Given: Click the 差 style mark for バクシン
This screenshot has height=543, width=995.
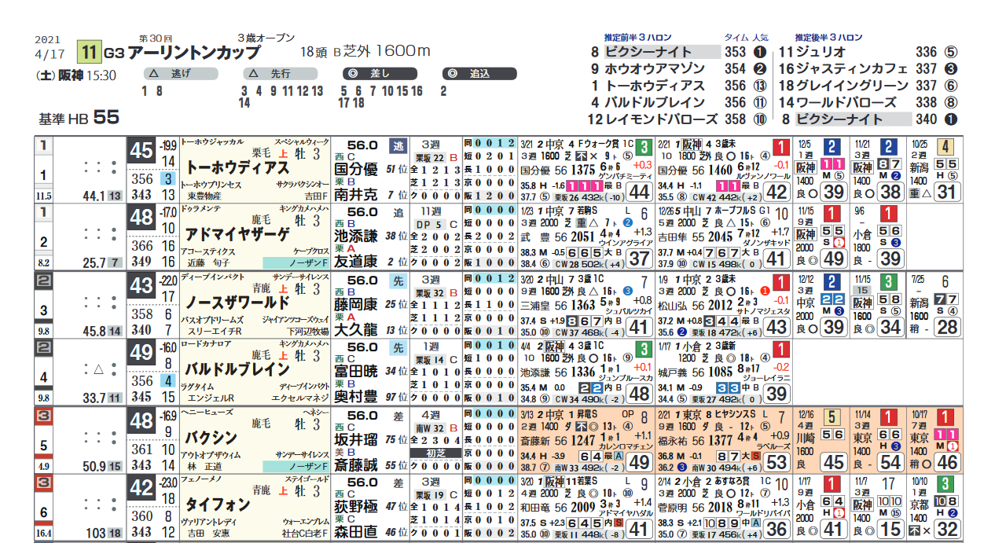Looking at the screenshot, I should [398, 415].
